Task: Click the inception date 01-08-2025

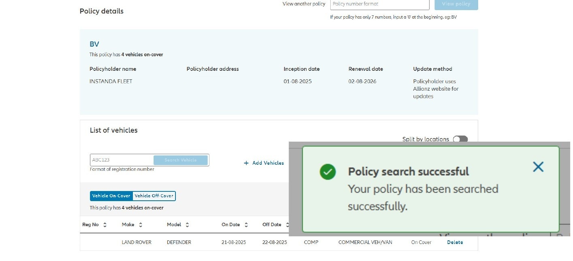Action: (297, 81)
